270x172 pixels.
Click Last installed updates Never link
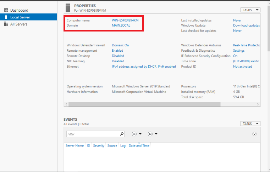point(237,20)
